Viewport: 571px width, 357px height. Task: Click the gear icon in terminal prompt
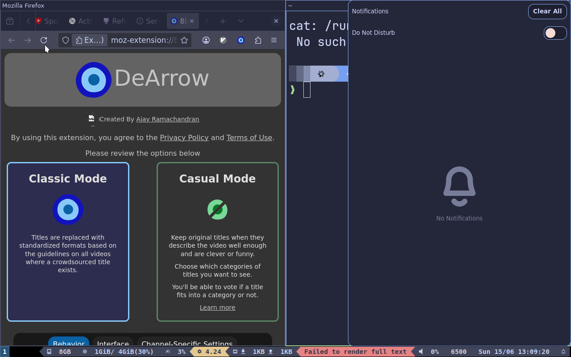[321, 74]
